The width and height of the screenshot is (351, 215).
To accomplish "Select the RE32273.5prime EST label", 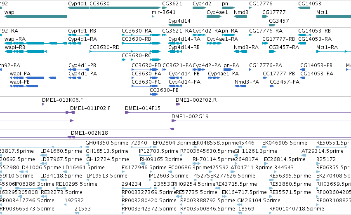I will pos(61,192).
